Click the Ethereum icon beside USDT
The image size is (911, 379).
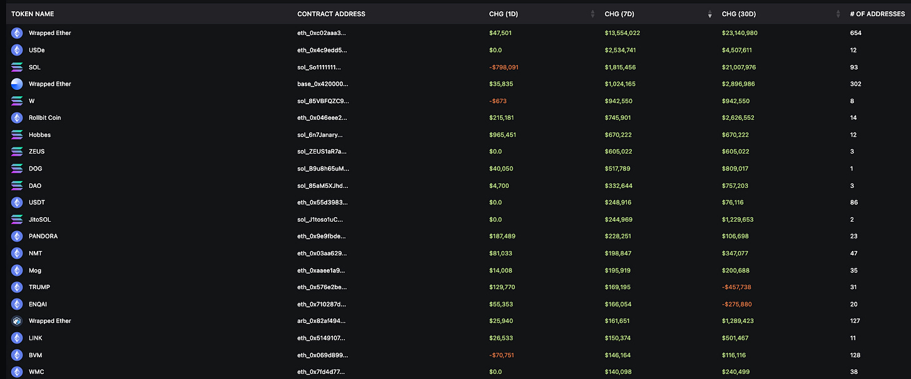point(17,202)
